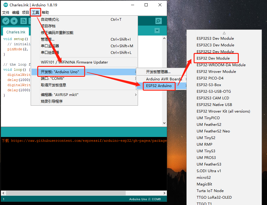Select ESP32 Dev Module board

(x=213, y=58)
